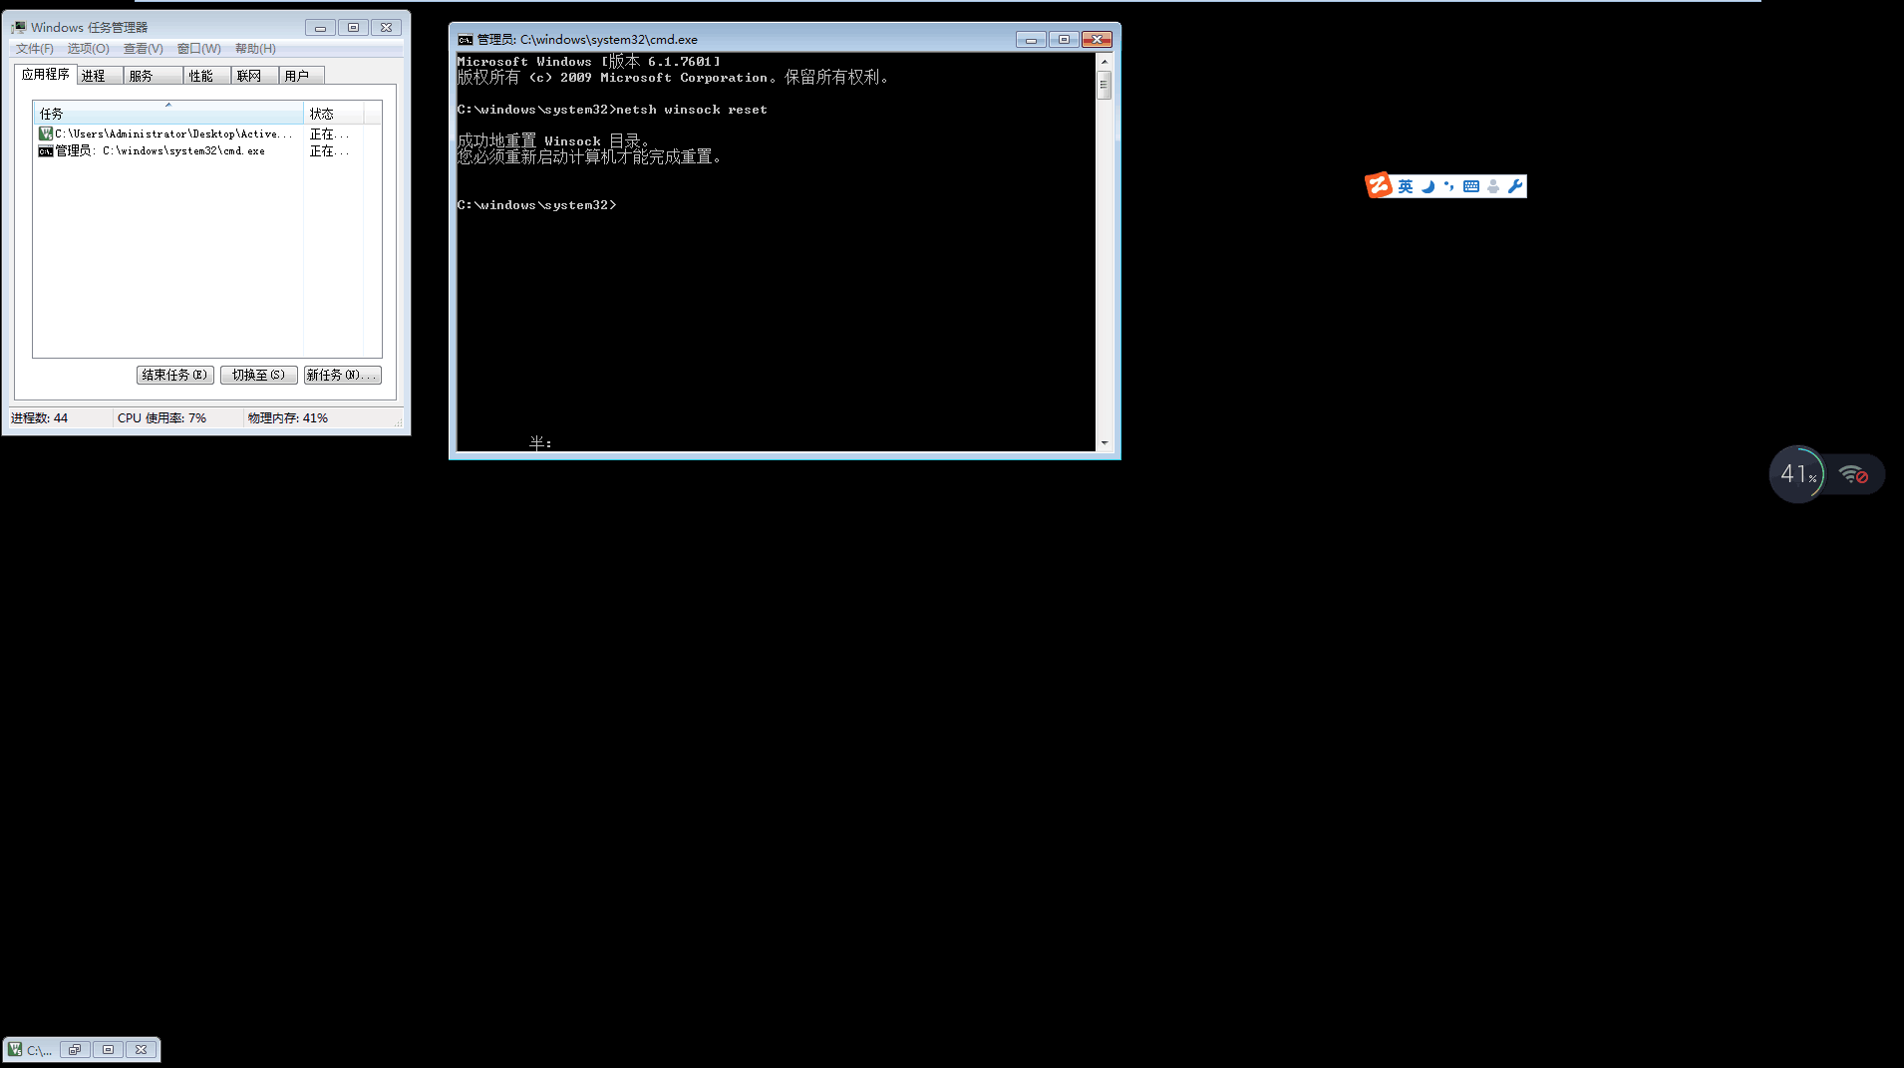The height and width of the screenshot is (1068, 1904).
Task: Click the minimized C:\... window icon at bottom-left
Action: pos(15,1049)
